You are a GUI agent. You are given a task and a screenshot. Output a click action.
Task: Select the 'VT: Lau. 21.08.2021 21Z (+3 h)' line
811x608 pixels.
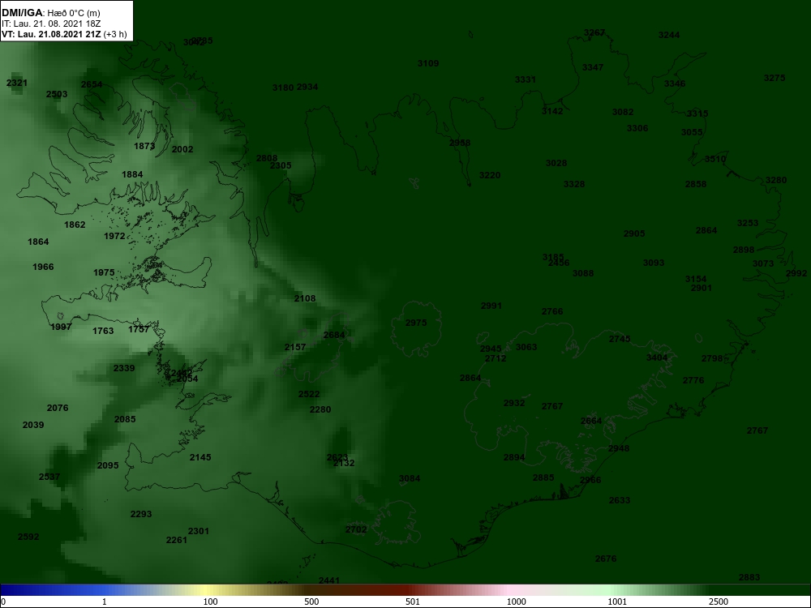(x=63, y=34)
